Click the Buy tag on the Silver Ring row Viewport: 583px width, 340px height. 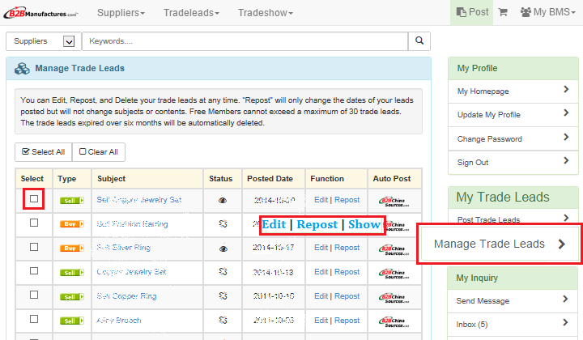pyautogui.click(x=71, y=248)
